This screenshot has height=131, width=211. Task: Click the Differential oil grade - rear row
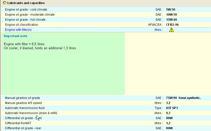coord(23,128)
